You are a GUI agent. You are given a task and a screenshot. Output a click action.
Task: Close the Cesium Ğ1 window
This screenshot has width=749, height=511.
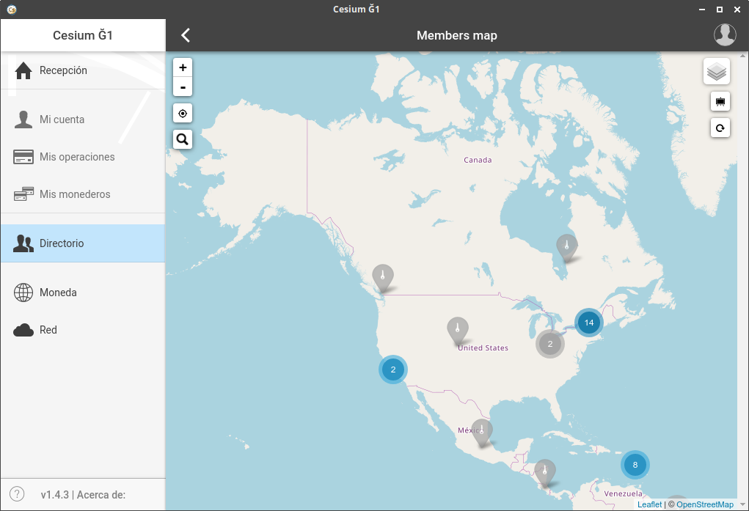(737, 9)
